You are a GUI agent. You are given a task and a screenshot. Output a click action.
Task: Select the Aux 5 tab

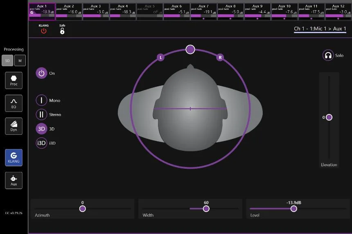[150, 12]
